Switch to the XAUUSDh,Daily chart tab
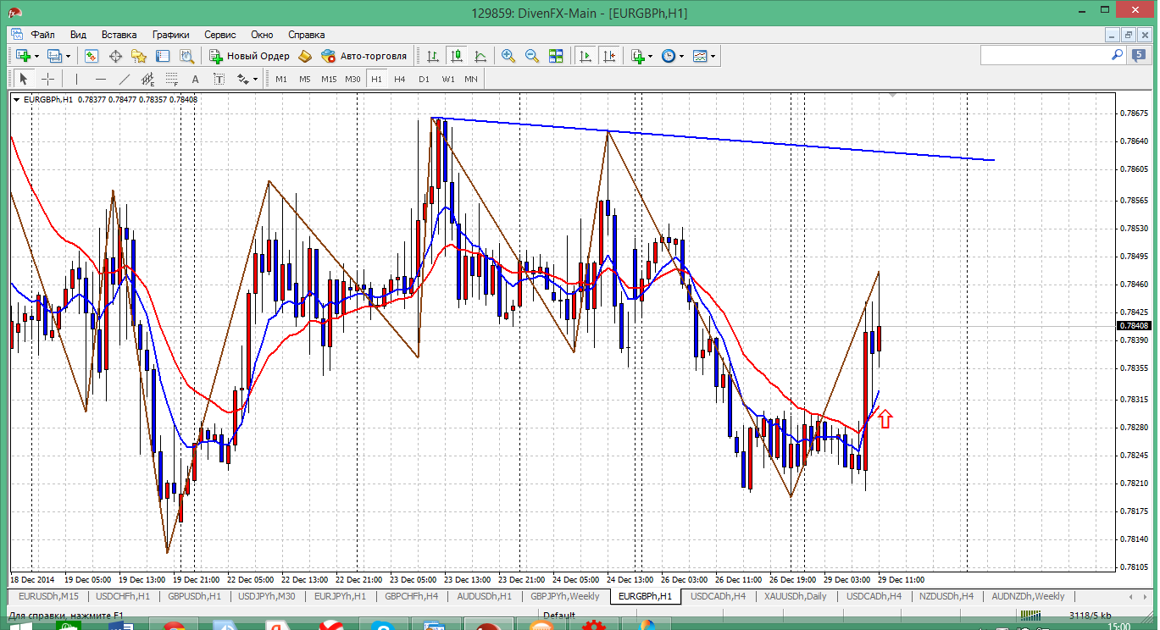This screenshot has height=630, width=1160. pos(795,596)
